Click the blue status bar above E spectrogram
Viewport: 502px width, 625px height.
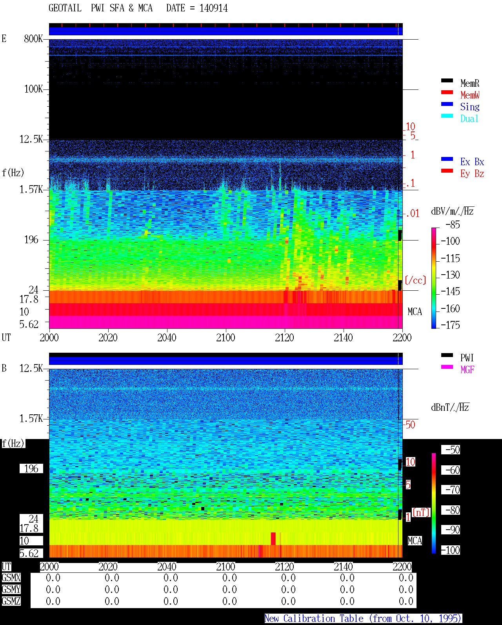[x=226, y=31]
